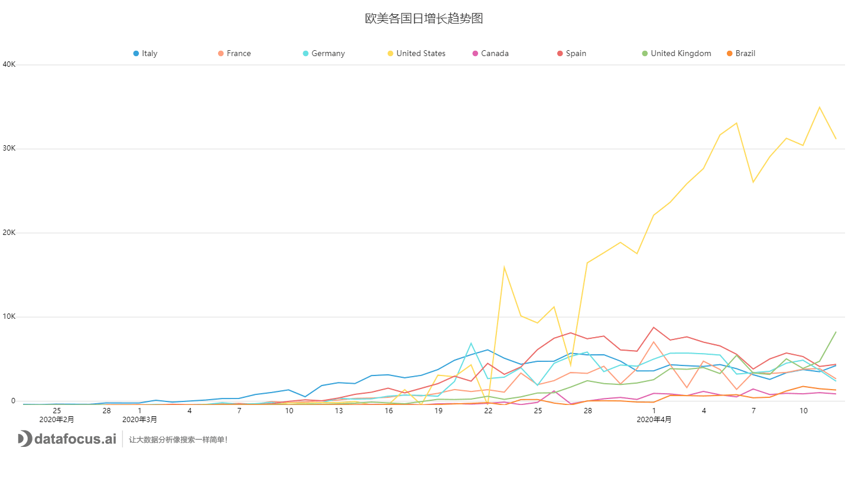Click the 10K y-axis label

pyautogui.click(x=9, y=316)
